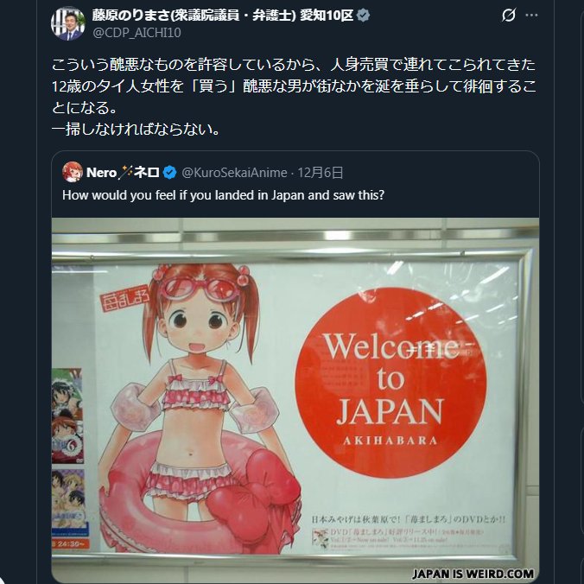This screenshot has height=584, width=584.
Task: Click the AKIHABARA text in the poster
Action: click(390, 441)
